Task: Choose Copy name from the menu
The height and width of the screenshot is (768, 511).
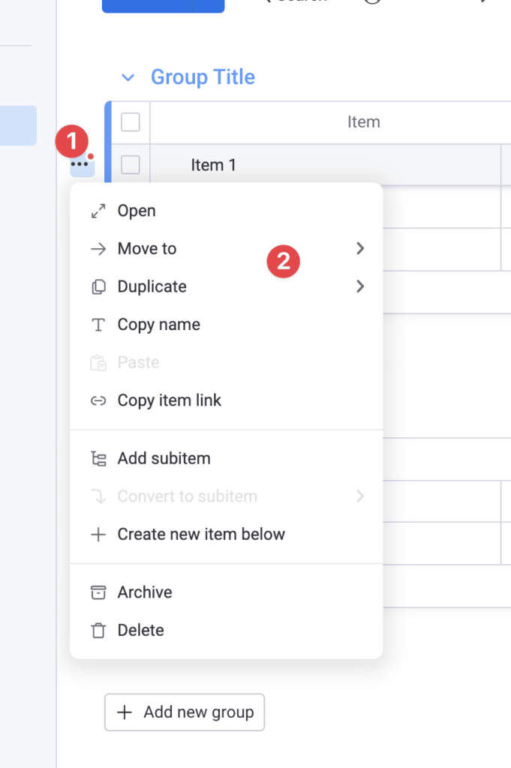Action: click(x=227, y=325)
